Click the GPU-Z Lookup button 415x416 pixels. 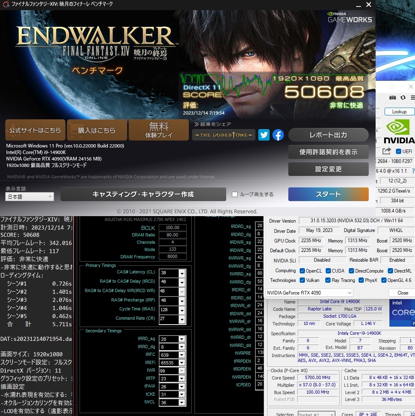tap(399, 112)
